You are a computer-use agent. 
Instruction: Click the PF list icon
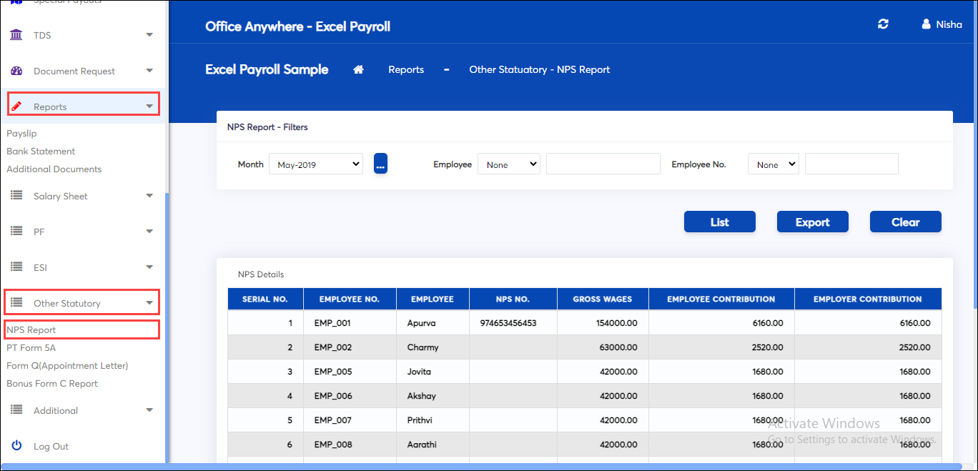tap(16, 231)
